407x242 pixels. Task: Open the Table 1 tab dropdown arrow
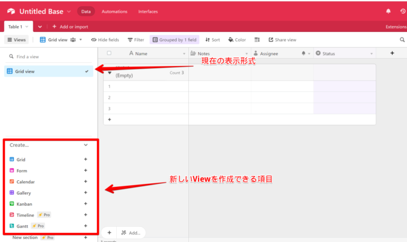click(27, 27)
